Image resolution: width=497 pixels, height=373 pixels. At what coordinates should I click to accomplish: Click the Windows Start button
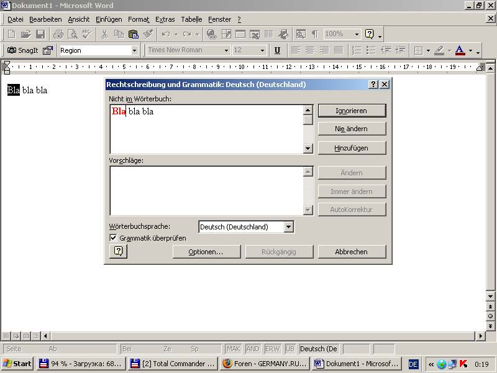coord(17,364)
